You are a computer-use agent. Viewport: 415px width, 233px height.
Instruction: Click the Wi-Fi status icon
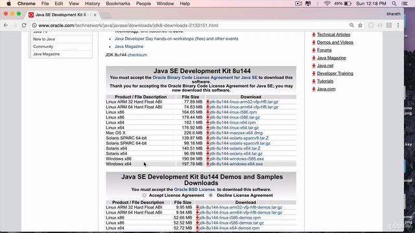[x=327, y=4]
